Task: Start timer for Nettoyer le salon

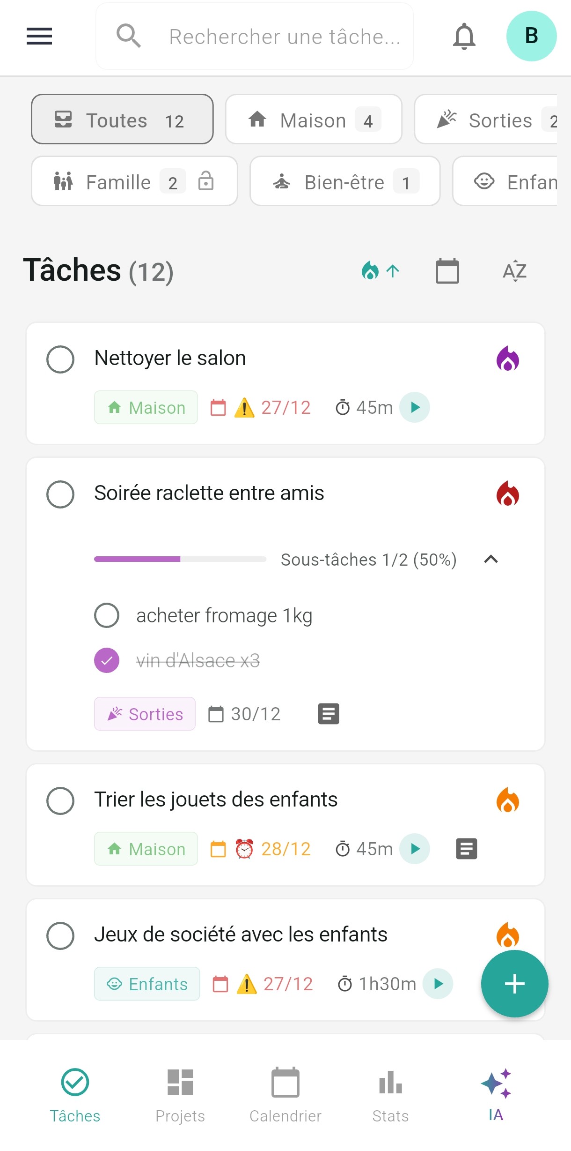Action: (x=415, y=407)
